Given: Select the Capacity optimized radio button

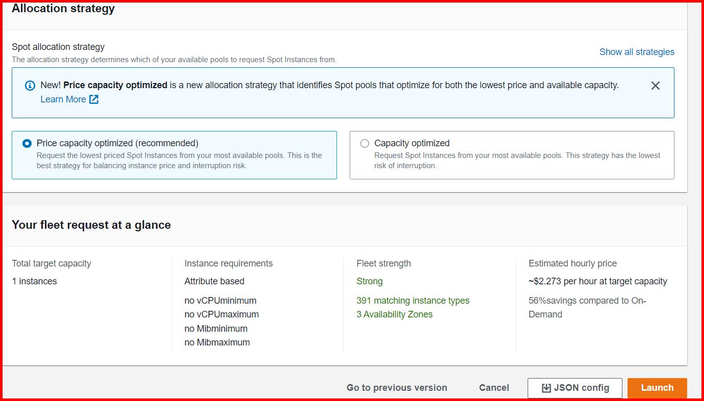Looking at the screenshot, I should point(364,144).
